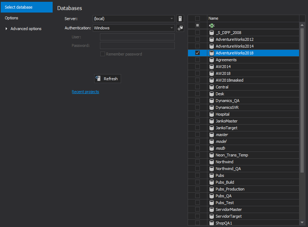Select the Pubs_QA database row
The image size is (308, 227).
(244, 196)
